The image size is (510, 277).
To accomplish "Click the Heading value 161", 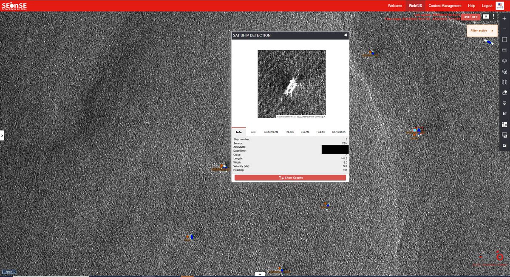I will 345,170.
